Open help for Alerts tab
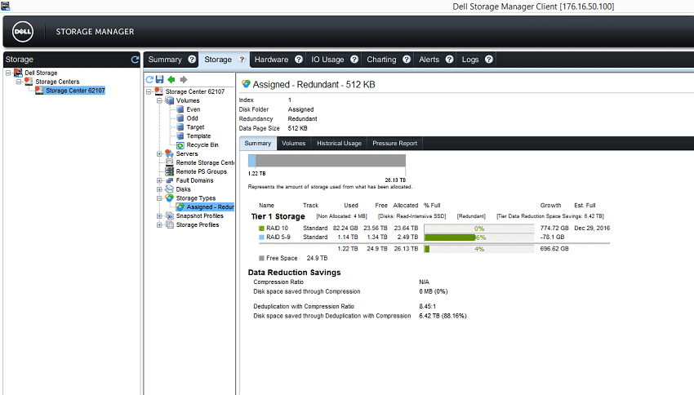694x395 pixels. tap(449, 60)
